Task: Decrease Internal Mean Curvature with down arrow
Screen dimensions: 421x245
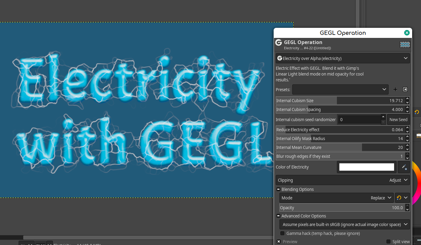Action: click(x=408, y=149)
